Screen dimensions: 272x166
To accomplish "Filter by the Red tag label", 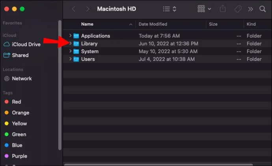I will [x=17, y=102].
